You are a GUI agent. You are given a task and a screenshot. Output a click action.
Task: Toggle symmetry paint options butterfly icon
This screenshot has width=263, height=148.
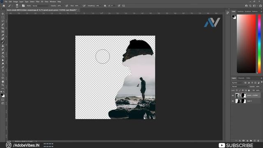pos(124,6)
